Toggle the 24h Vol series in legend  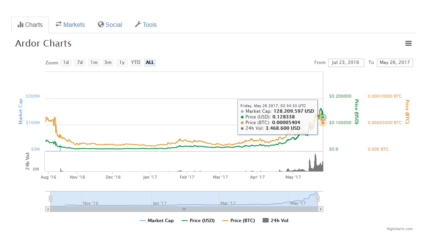[x=276, y=221]
